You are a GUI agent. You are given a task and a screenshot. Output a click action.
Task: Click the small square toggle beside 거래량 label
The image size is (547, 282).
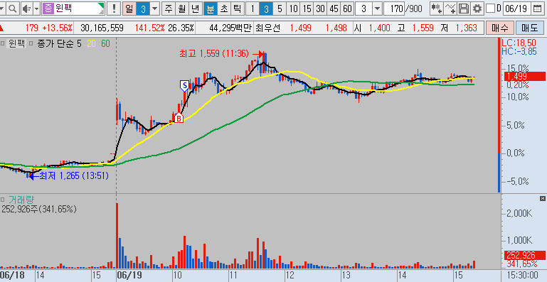coord(3,200)
